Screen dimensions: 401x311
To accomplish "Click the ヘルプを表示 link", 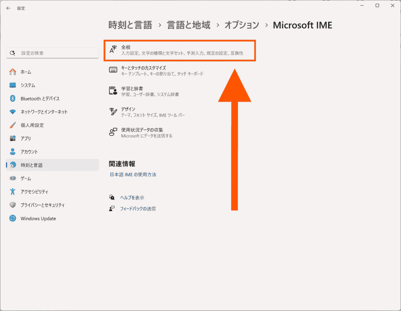I will pos(132,198).
